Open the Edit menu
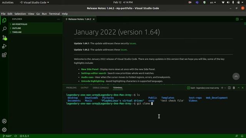 click(10, 14)
